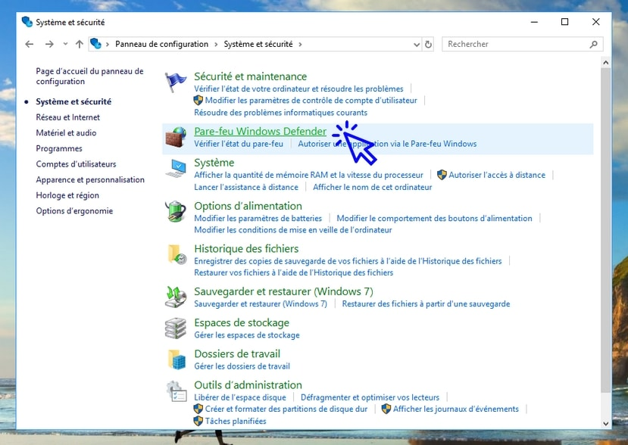Click the search magnifier icon

coord(594,44)
